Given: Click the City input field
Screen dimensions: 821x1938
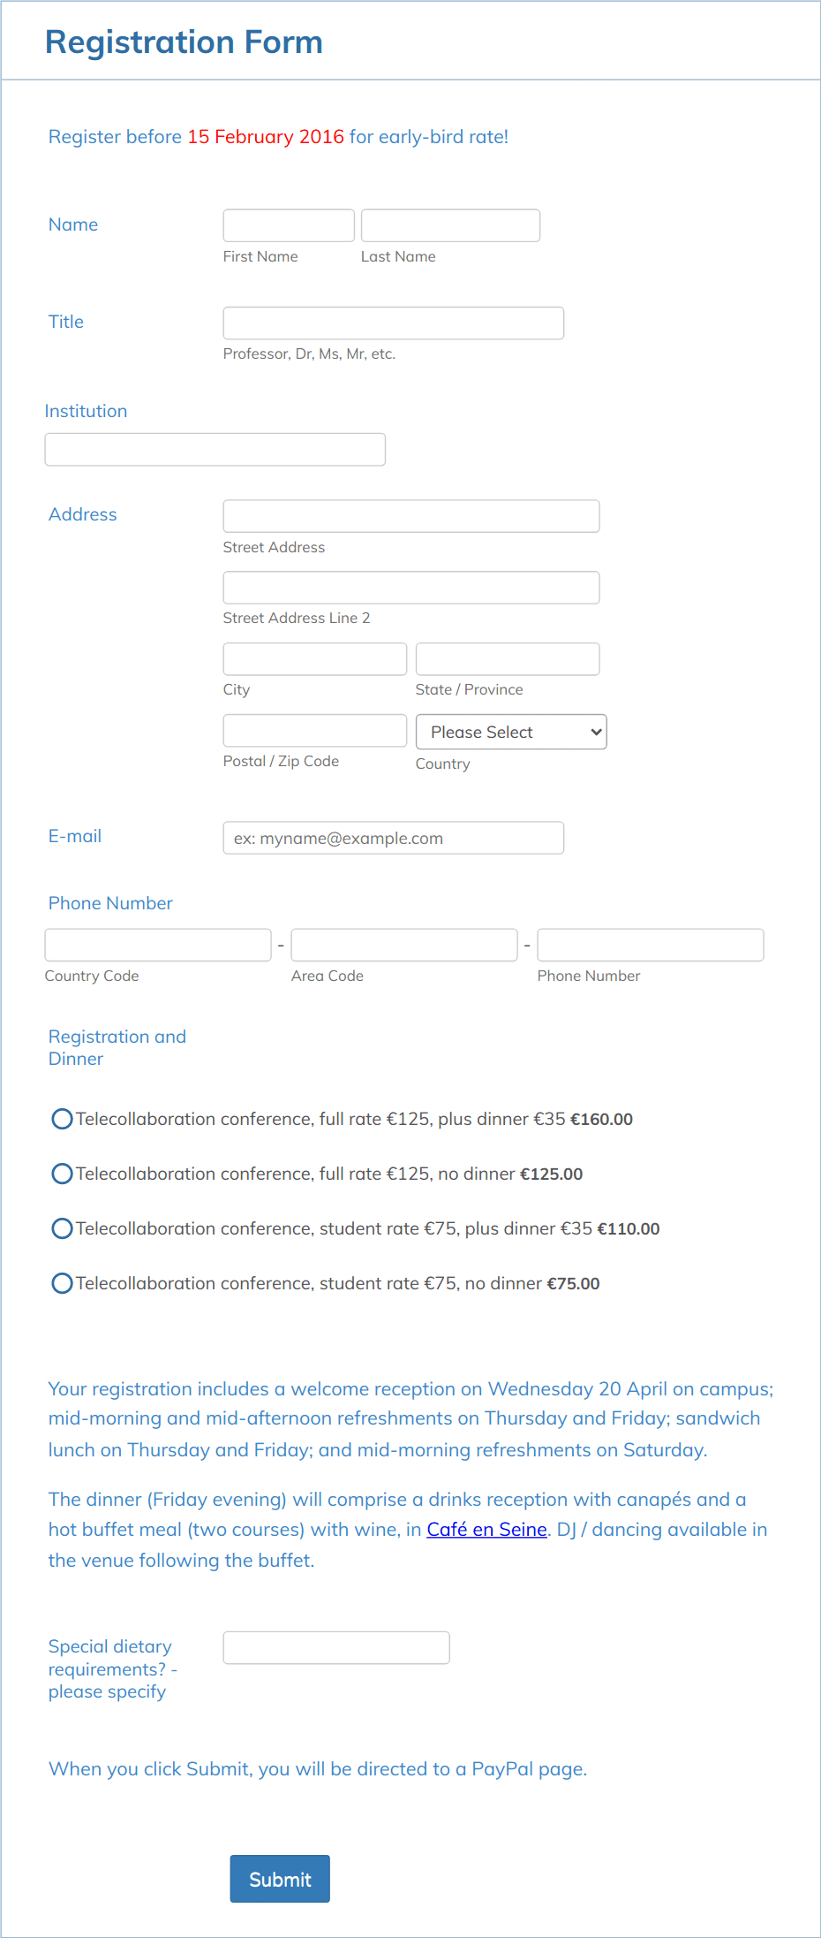Looking at the screenshot, I should tap(314, 658).
